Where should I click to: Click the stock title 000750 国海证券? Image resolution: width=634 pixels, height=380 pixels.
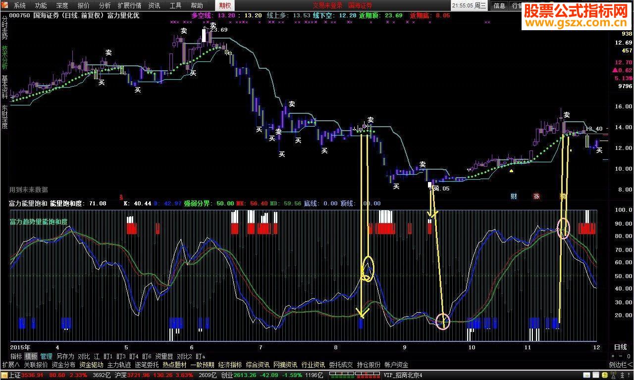coord(34,15)
